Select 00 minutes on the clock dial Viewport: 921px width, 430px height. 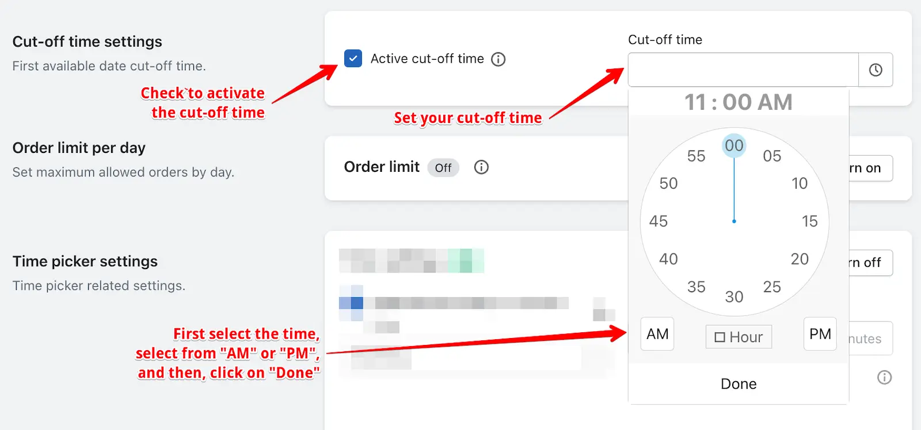point(734,145)
